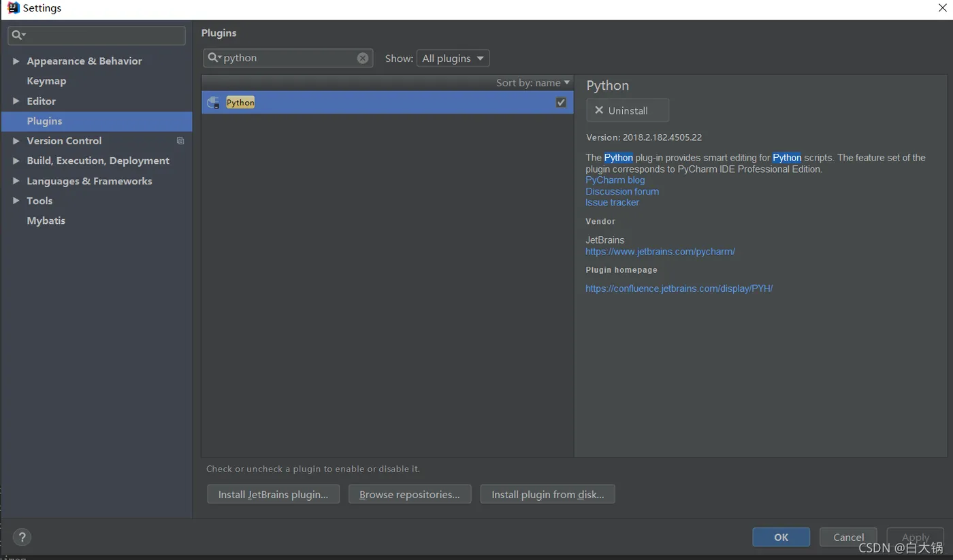Click Install JetBrains plugin button
Viewport: 953px width, 560px height.
(x=273, y=495)
